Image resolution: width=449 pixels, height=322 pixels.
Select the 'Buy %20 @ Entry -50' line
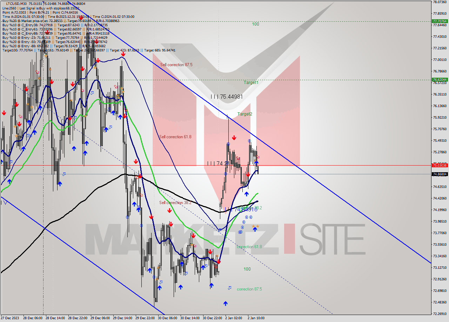(x=55, y=42)
